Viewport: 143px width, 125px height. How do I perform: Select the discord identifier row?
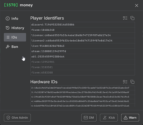pyautogui.click(x=83, y=25)
